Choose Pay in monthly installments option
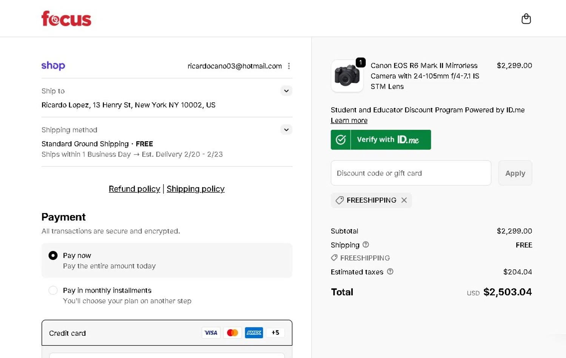Screen dimensions: 566x358 click(53, 290)
